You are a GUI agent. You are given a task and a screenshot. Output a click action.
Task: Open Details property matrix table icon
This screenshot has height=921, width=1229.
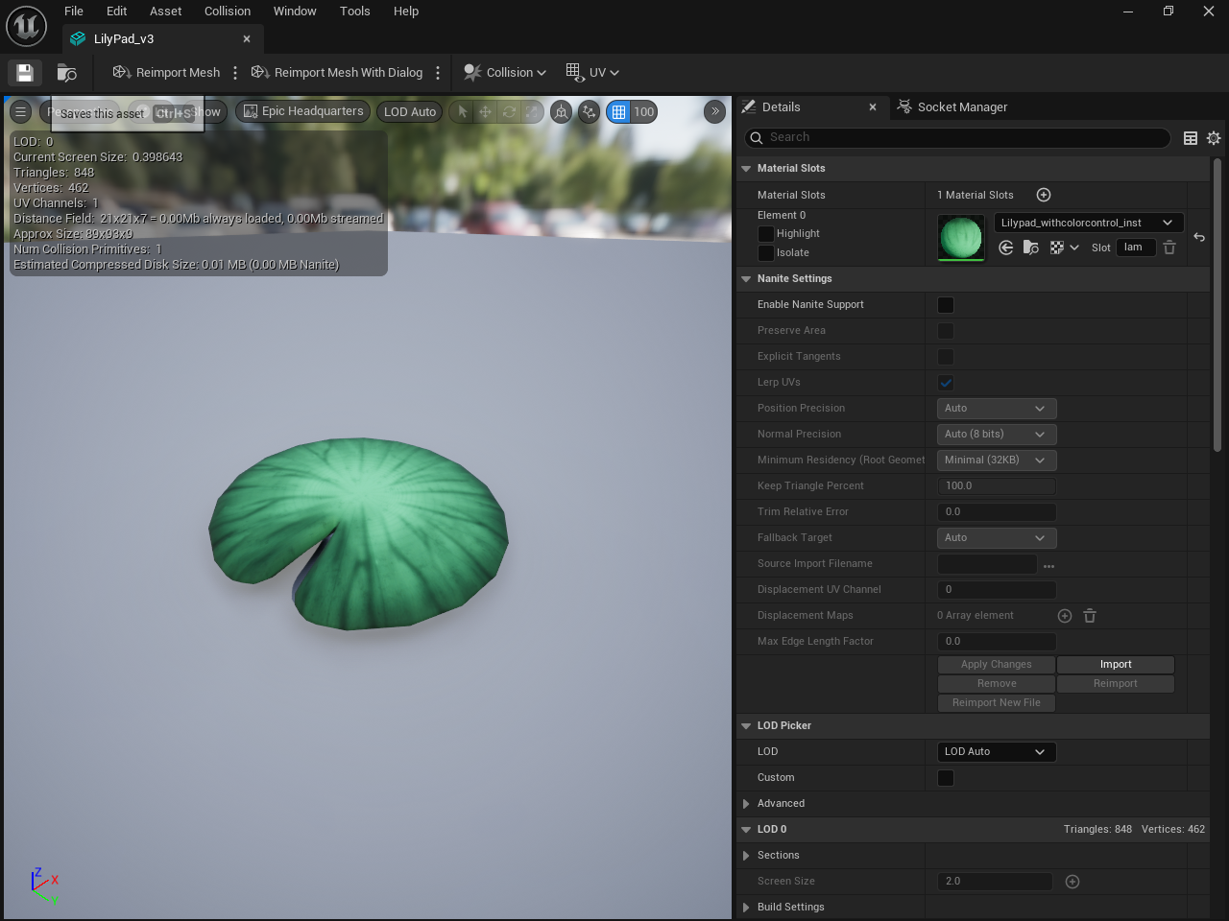coord(1191,138)
